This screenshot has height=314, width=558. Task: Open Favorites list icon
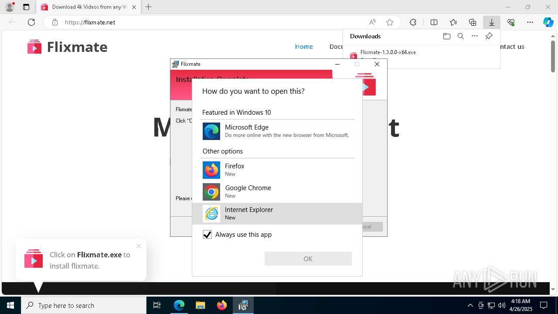pyautogui.click(x=453, y=22)
